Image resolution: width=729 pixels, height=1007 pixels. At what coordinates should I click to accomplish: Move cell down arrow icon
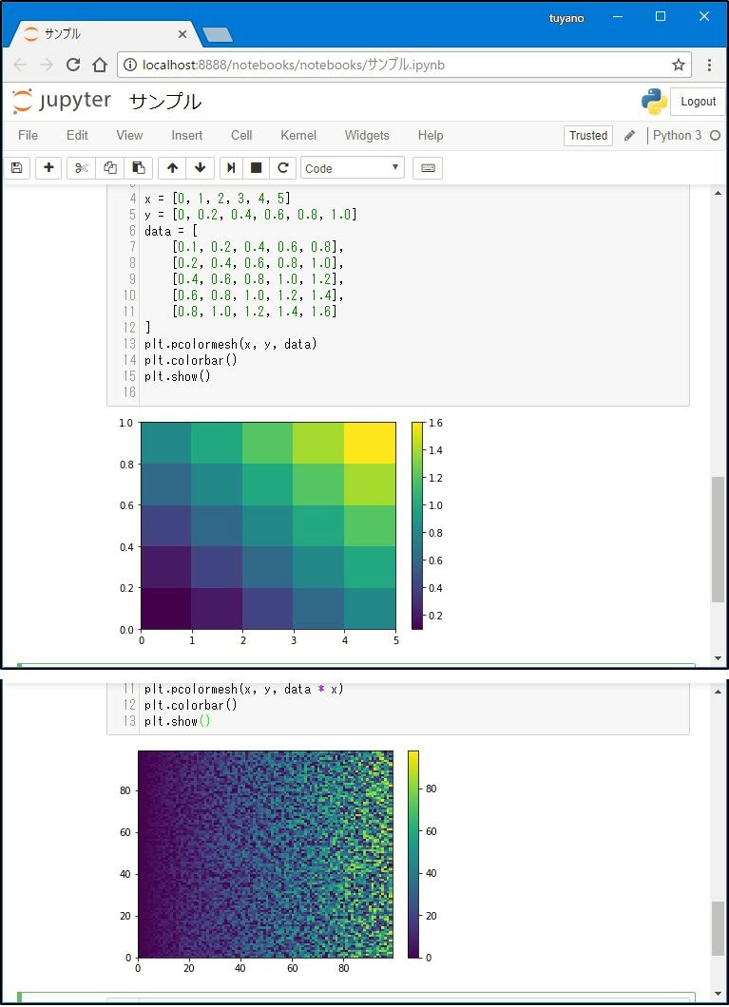pyautogui.click(x=200, y=168)
